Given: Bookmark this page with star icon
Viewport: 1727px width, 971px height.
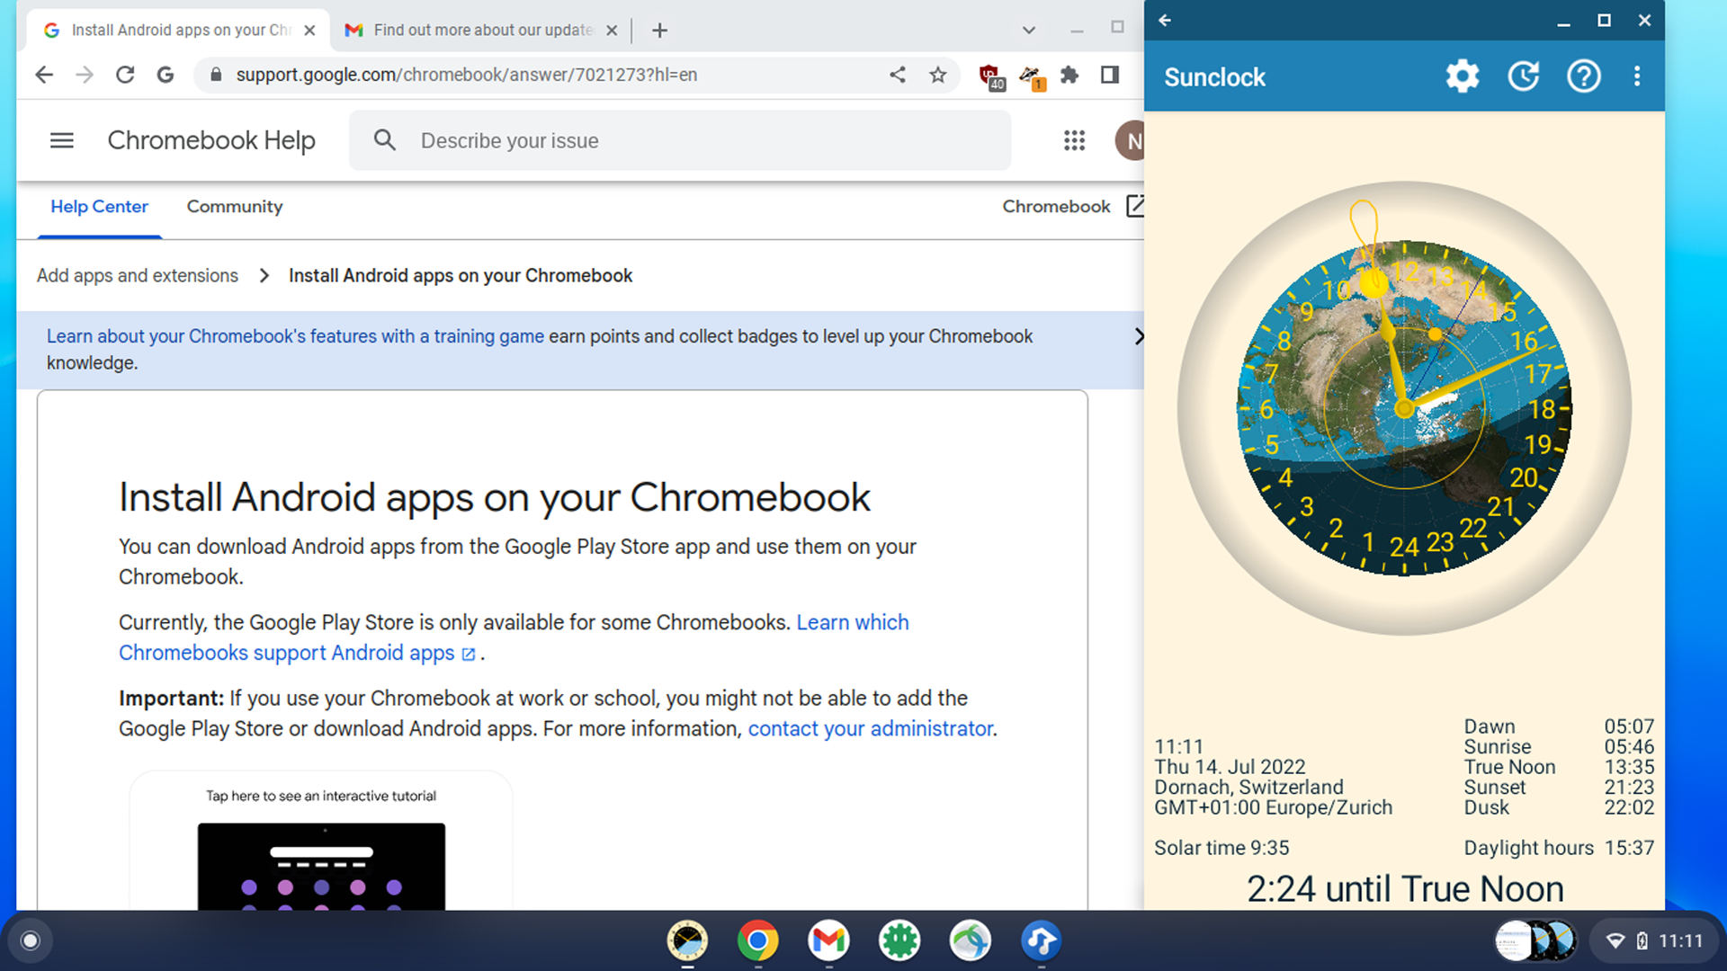Looking at the screenshot, I should coord(938,75).
